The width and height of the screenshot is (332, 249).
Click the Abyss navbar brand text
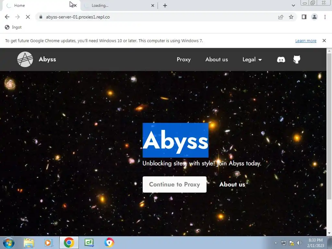(x=47, y=59)
